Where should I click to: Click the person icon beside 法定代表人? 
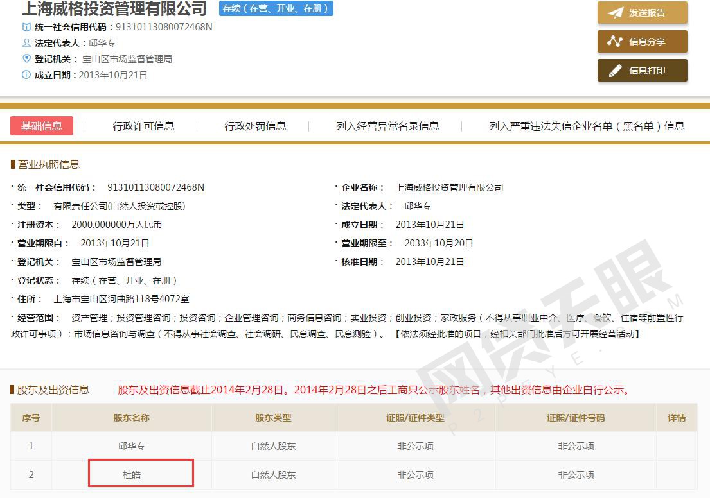tap(27, 43)
